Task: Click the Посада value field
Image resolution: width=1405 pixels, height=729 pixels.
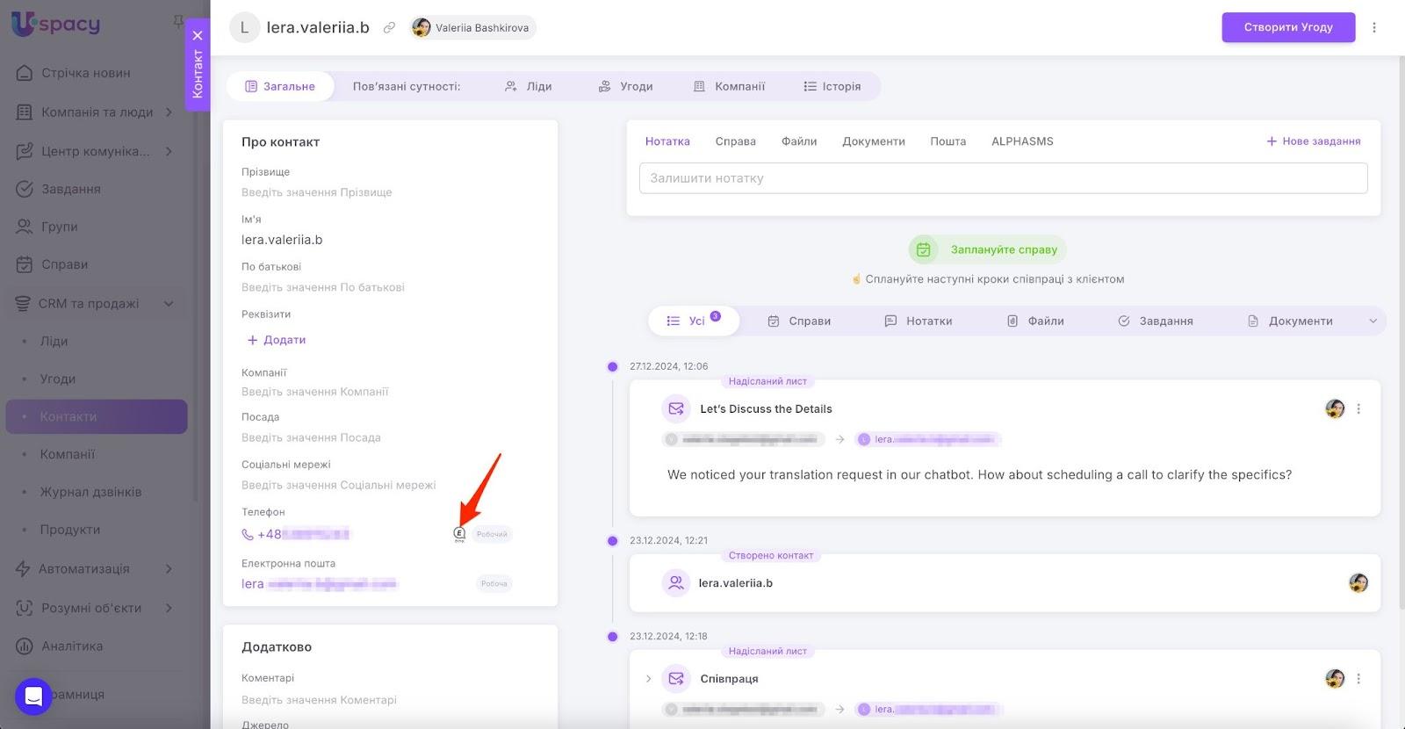Action: [x=311, y=437]
